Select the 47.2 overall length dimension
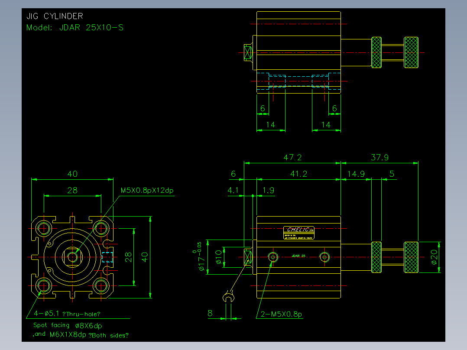 (292, 157)
